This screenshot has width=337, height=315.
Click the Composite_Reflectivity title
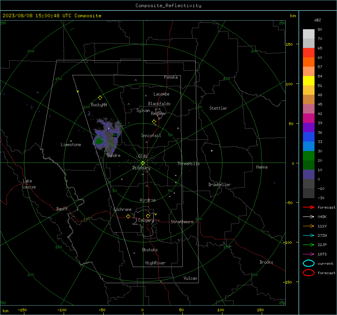168,6
